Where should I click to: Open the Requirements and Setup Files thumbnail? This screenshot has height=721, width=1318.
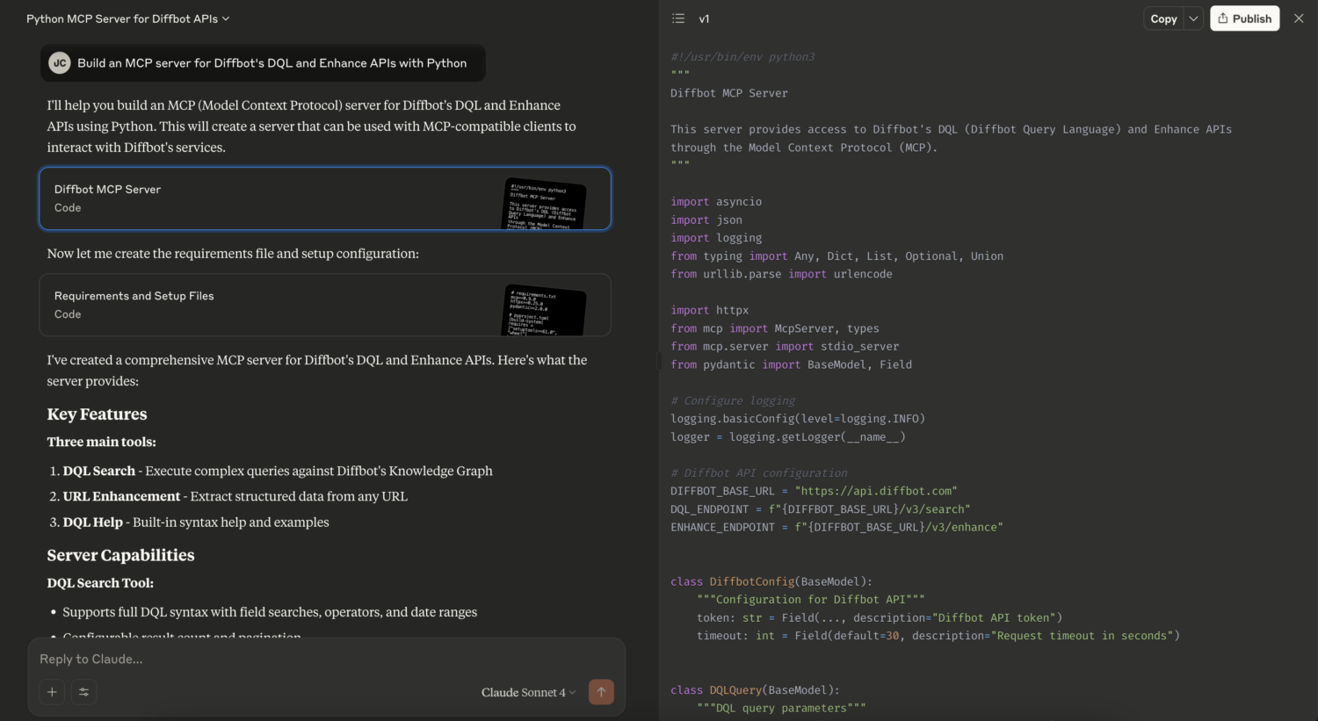pyautogui.click(x=545, y=310)
